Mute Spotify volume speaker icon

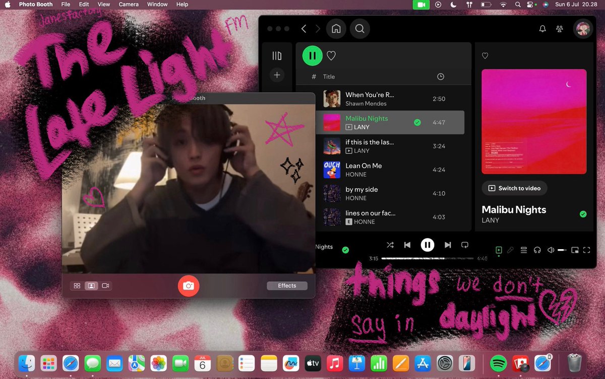point(551,250)
